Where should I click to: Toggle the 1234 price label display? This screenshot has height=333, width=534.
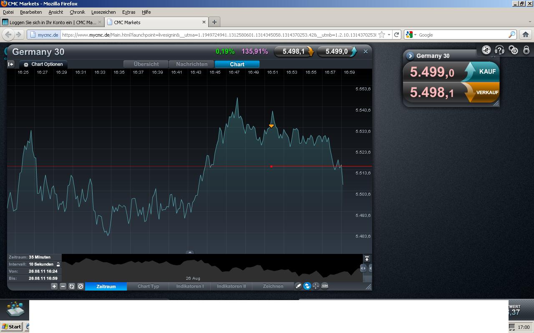[x=325, y=286]
